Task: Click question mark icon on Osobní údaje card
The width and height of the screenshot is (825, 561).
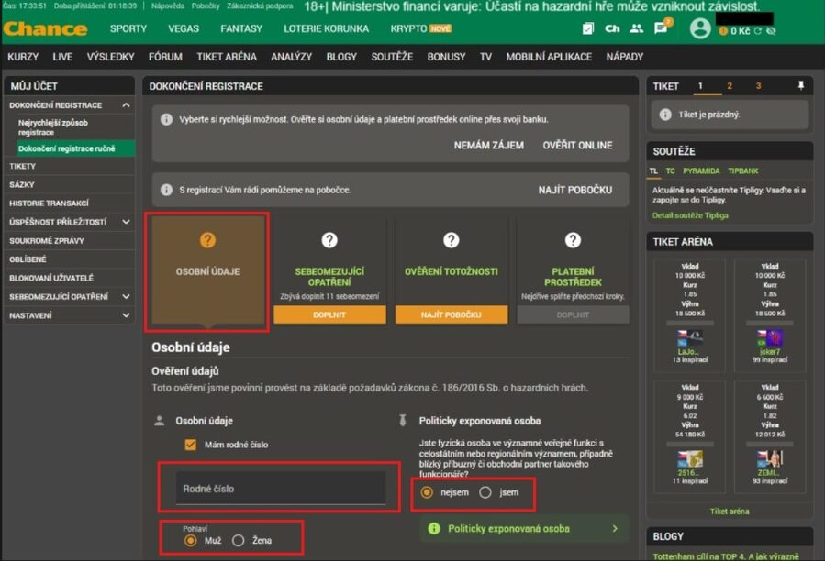Action: [207, 240]
